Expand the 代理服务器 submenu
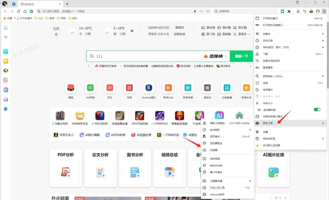The image size is (329, 200). point(227,181)
